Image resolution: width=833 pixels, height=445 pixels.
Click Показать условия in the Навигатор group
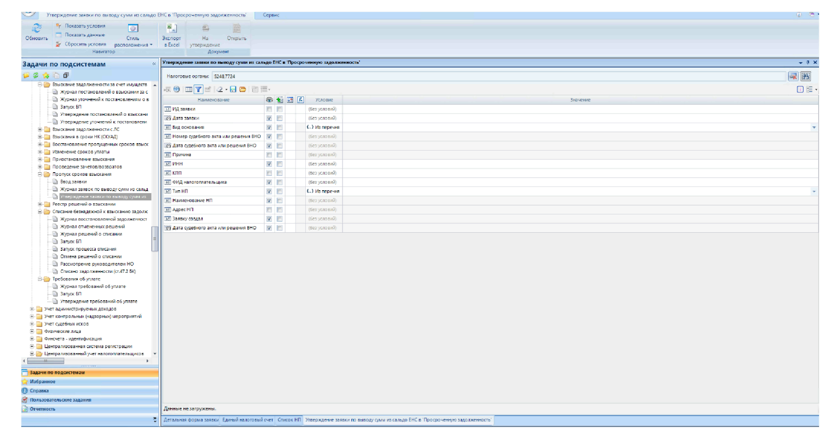tap(81, 26)
